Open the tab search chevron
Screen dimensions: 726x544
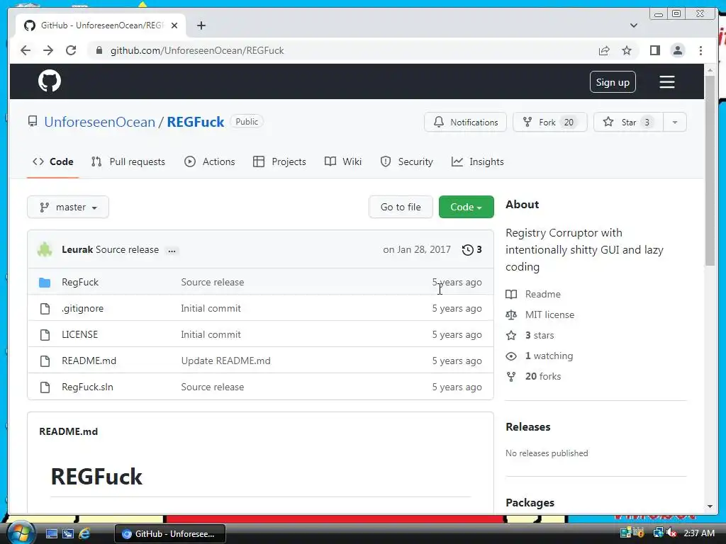tap(633, 25)
